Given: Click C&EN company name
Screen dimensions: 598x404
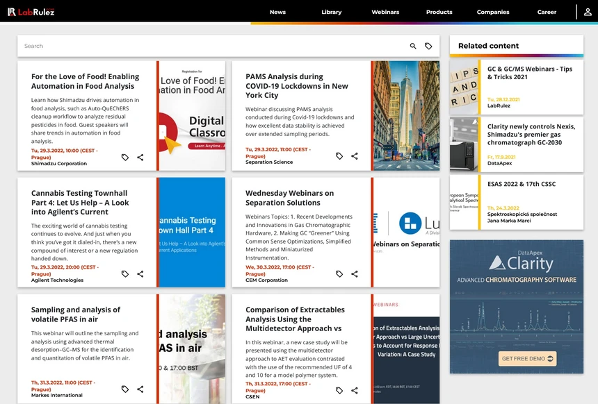Looking at the screenshot, I should point(252,397).
